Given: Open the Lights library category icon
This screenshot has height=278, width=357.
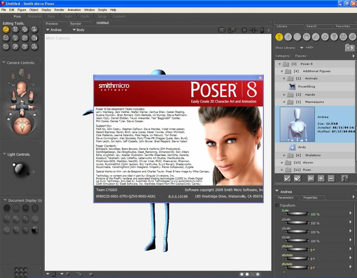Looking at the screenshot, I should click(x=334, y=37).
